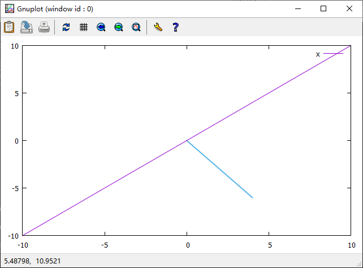
Task: Click the mouse coordinates in status bar
Action: (32, 261)
